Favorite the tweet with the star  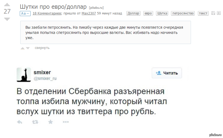tap(50, 122)
